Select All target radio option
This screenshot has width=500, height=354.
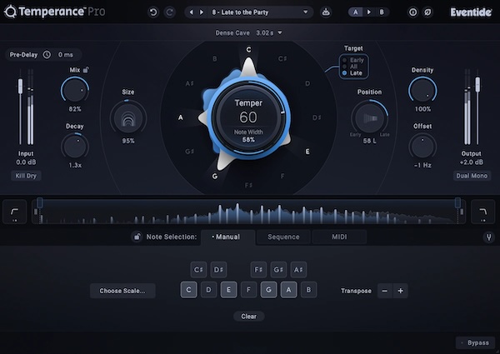tap(350, 67)
